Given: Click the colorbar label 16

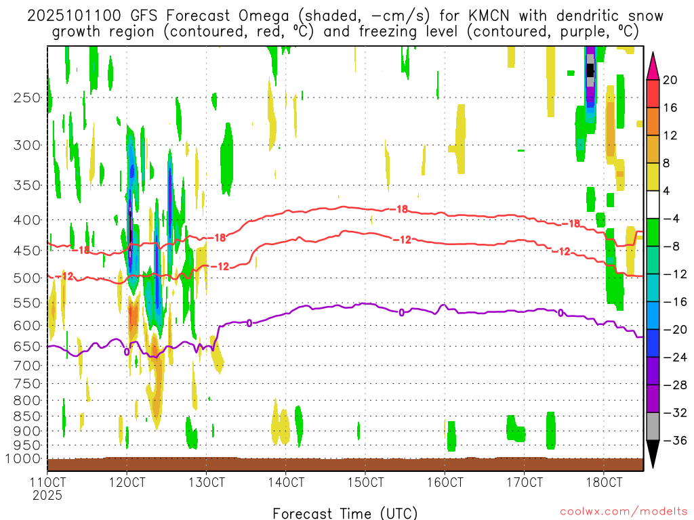Looking at the screenshot, I should tap(670, 108).
